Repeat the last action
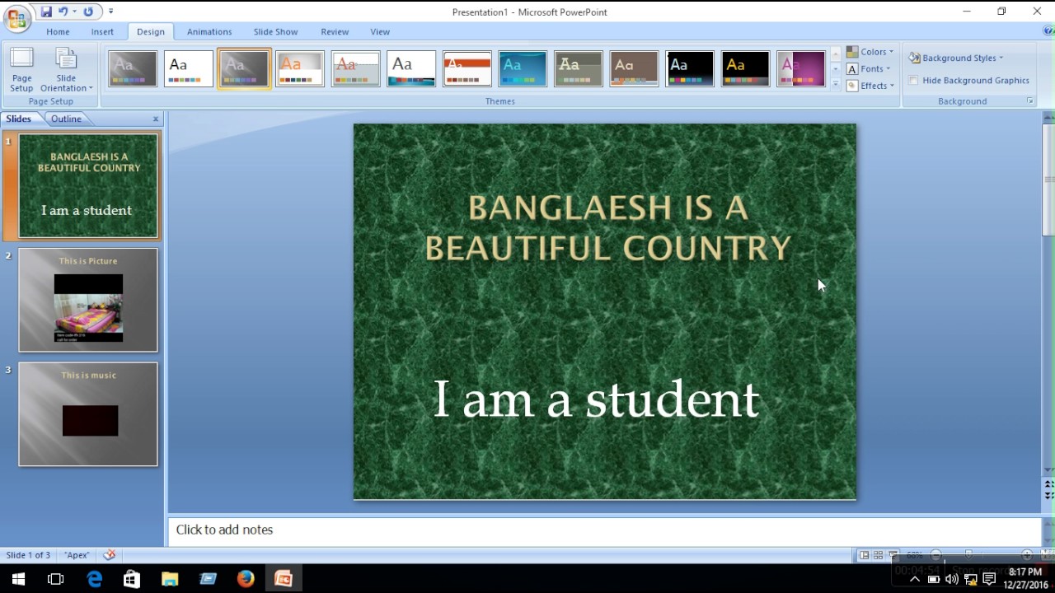Viewport: 1055px width, 593px height. click(x=88, y=12)
